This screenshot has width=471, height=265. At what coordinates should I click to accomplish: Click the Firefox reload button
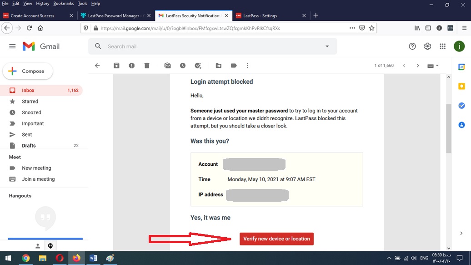(29, 28)
